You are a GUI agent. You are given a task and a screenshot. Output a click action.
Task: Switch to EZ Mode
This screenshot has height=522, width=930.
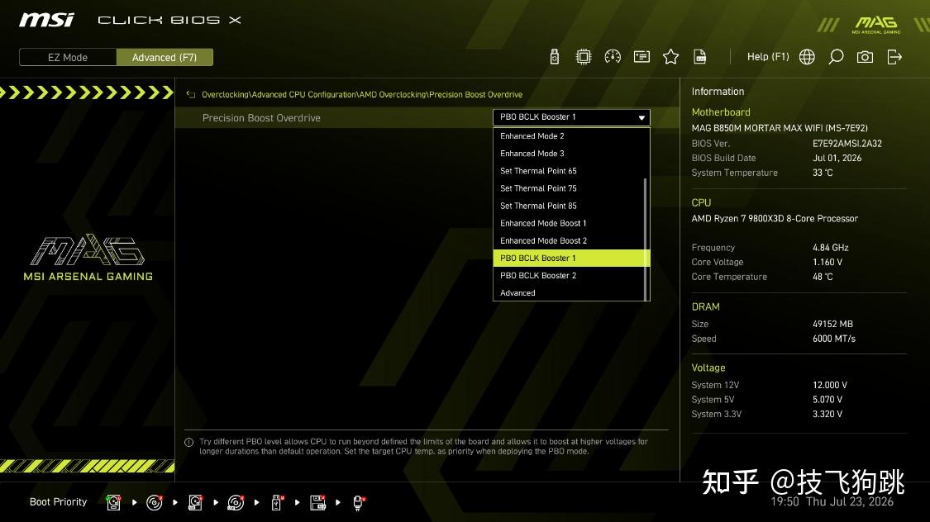click(x=68, y=58)
